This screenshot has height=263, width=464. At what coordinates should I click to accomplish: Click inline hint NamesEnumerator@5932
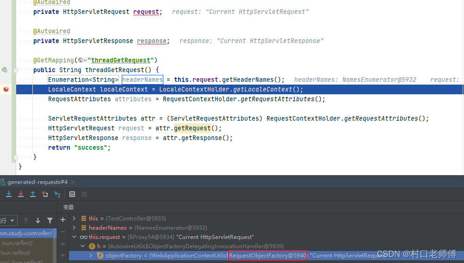[x=379, y=80]
